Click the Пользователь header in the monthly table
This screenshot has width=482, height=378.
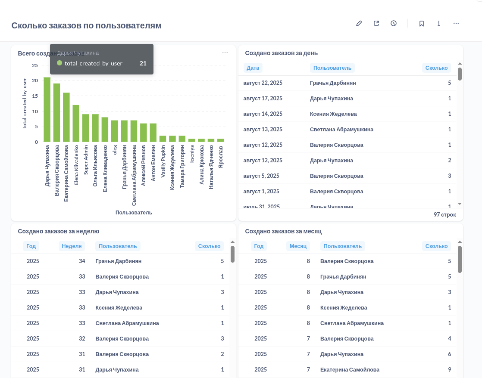point(342,246)
